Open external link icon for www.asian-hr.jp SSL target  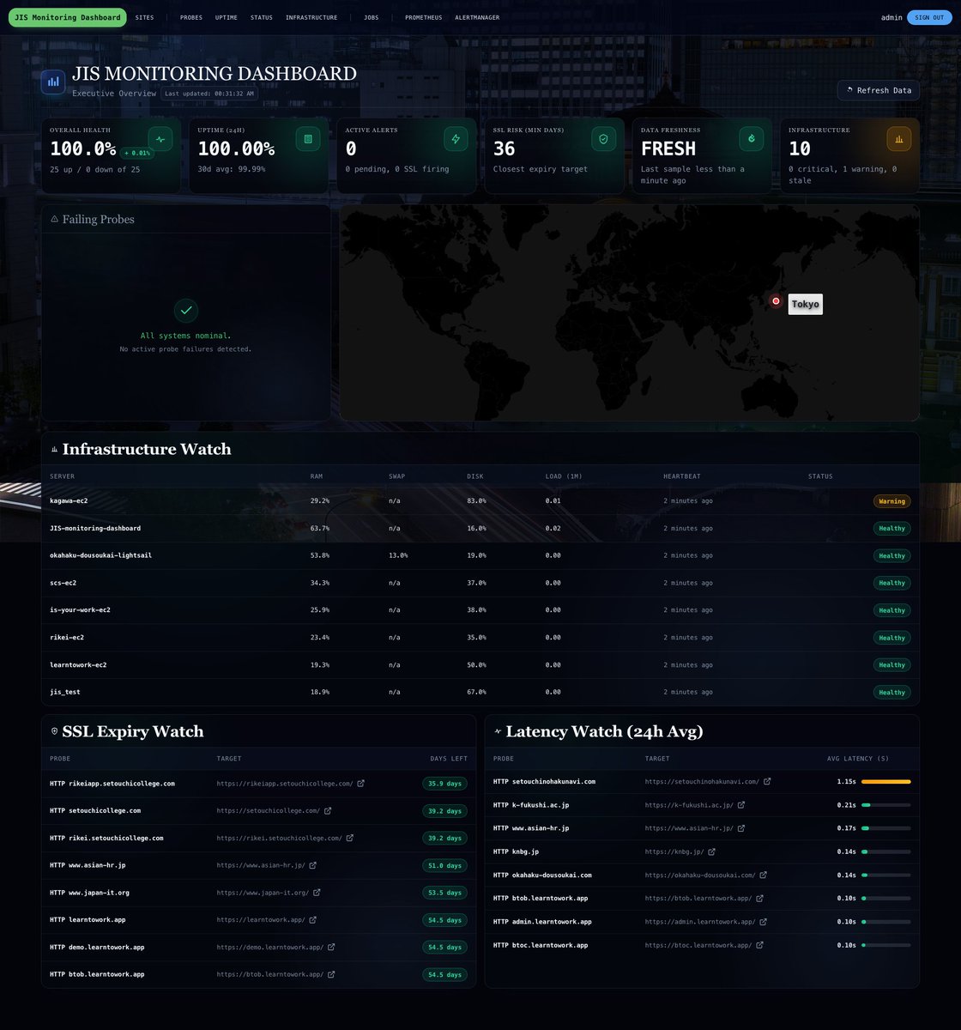(x=312, y=865)
